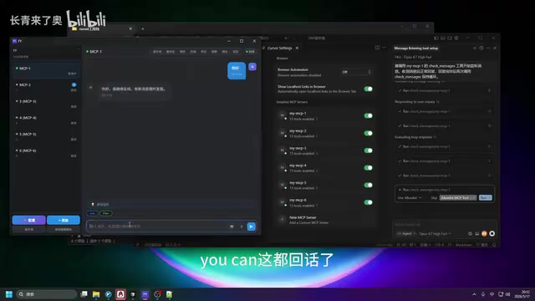Toggle the my-mcp-5 server switch
The width and height of the screenshot is (535, 301).
point(368,185)
